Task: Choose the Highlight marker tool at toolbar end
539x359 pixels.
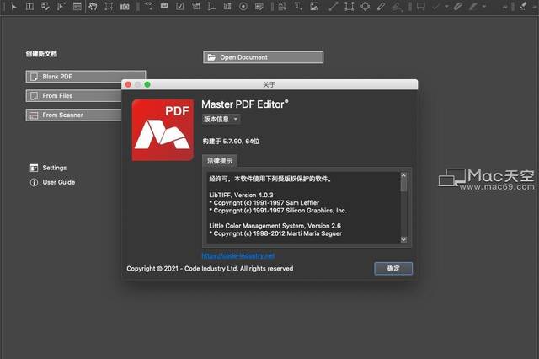Action: (x=523, y=6)
